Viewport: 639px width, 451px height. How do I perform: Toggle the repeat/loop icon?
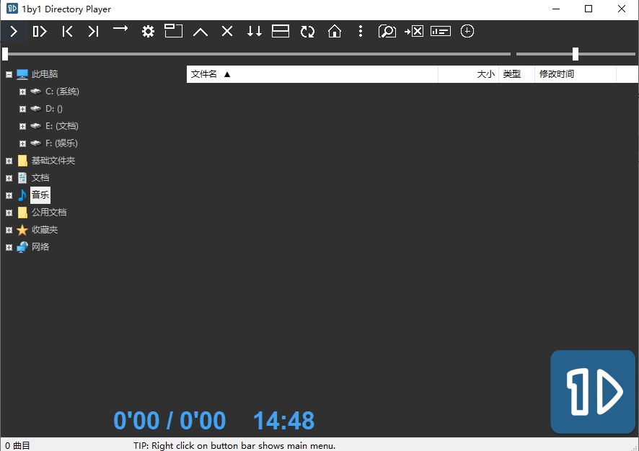(x=308, y=32)
